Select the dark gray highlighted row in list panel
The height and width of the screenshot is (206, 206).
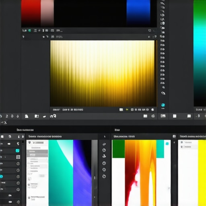(37, 152)
